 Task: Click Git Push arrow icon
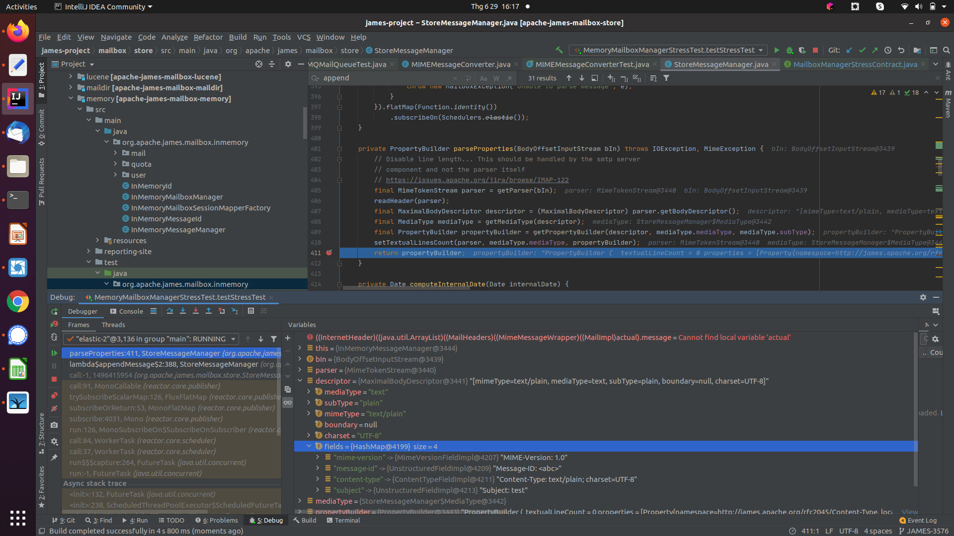coord(874,50)
